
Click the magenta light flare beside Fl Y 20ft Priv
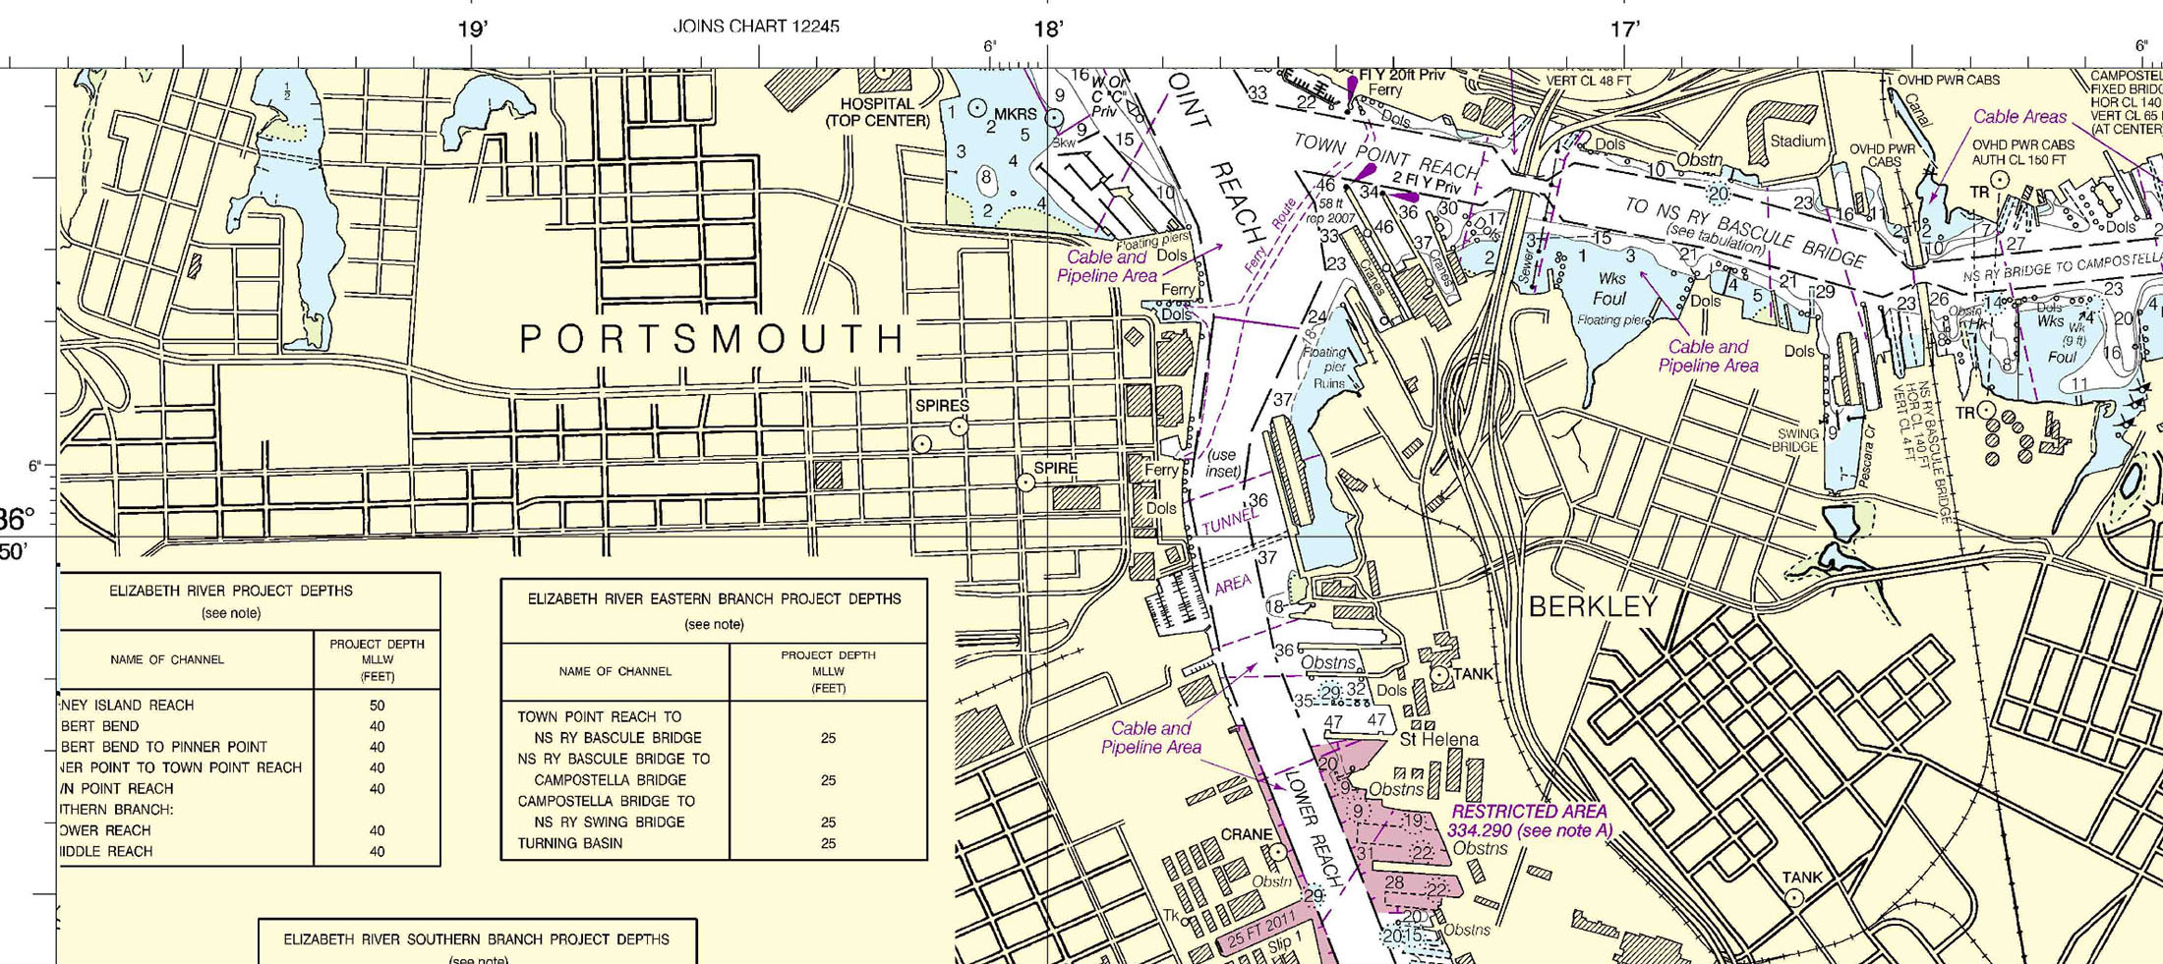pos(1353,88)
